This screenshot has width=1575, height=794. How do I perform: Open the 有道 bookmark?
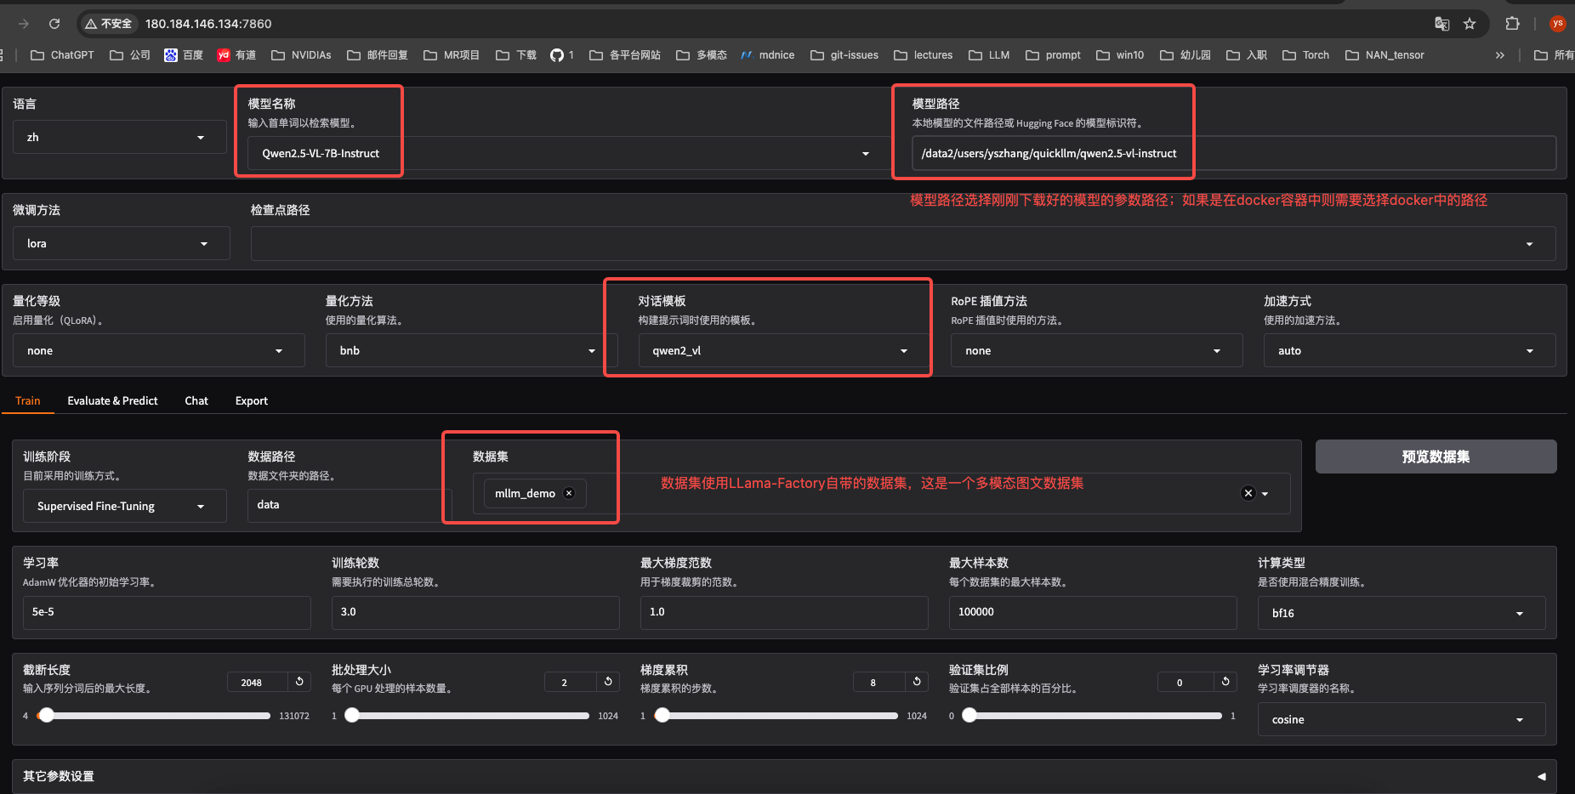tap(236, 55)
